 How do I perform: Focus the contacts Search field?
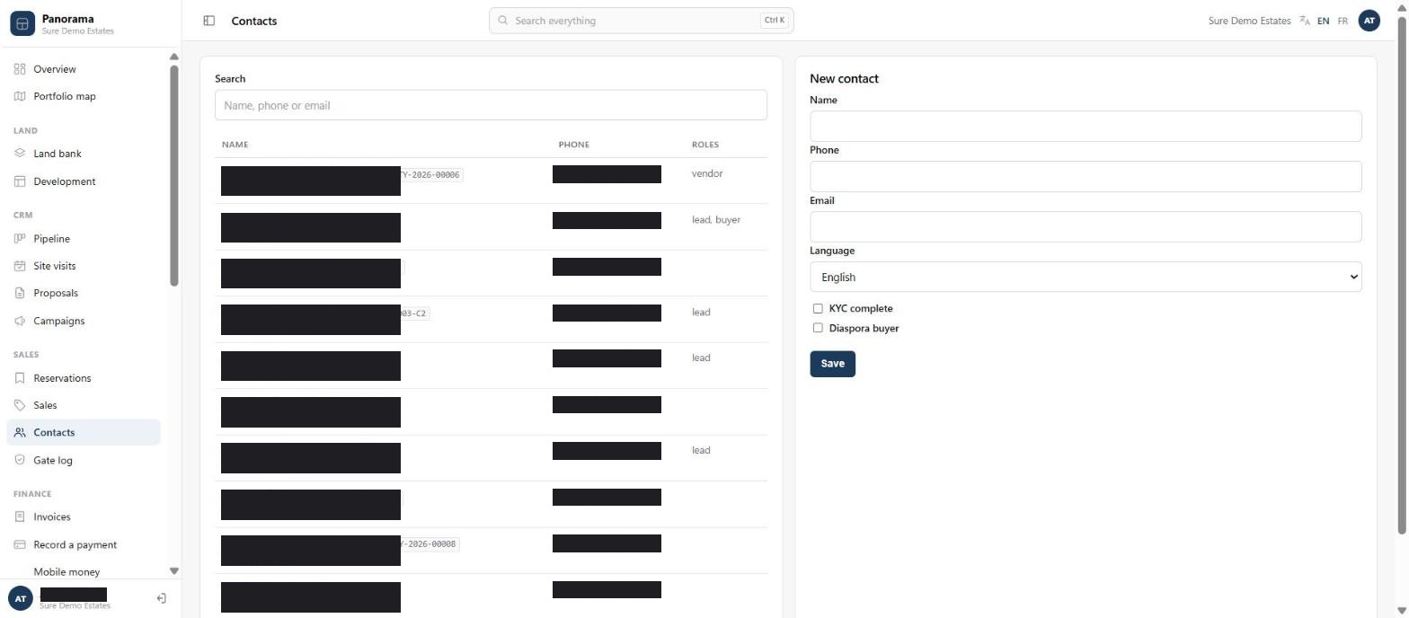[491, 105]
